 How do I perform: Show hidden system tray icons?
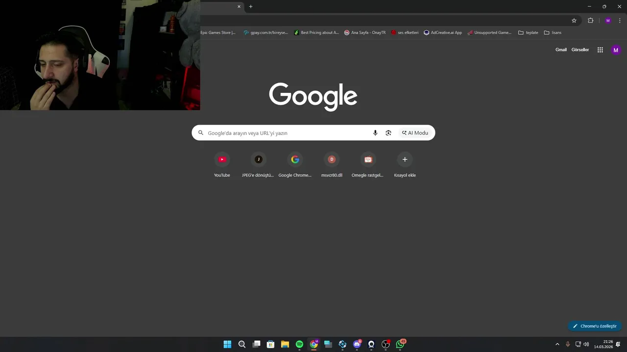(x=557, y=344)
